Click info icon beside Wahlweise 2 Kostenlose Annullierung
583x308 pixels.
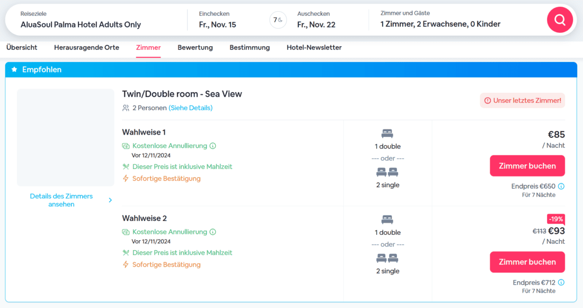(213, 232)
